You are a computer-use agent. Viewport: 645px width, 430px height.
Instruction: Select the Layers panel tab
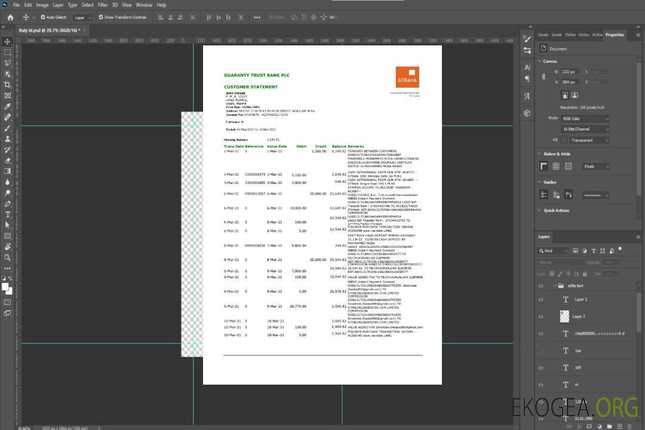coord(544,236)
